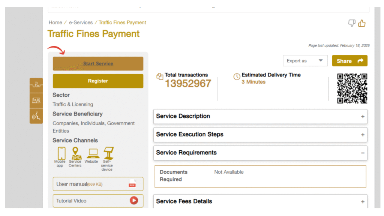Select the Mobile app channel icon
The image size is (384, 216).
(61, 153)
